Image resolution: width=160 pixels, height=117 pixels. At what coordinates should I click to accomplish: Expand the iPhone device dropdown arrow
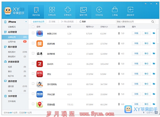coord(26,22)
